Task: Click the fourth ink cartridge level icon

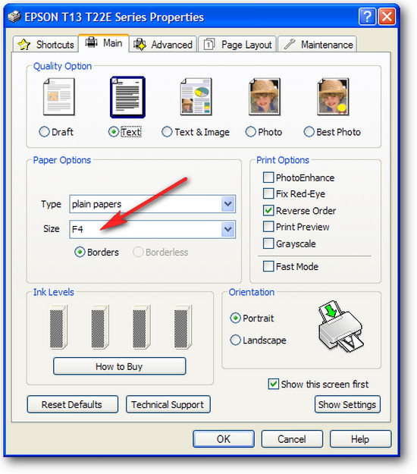Action: pyautogui.click(x=183, y=327)
